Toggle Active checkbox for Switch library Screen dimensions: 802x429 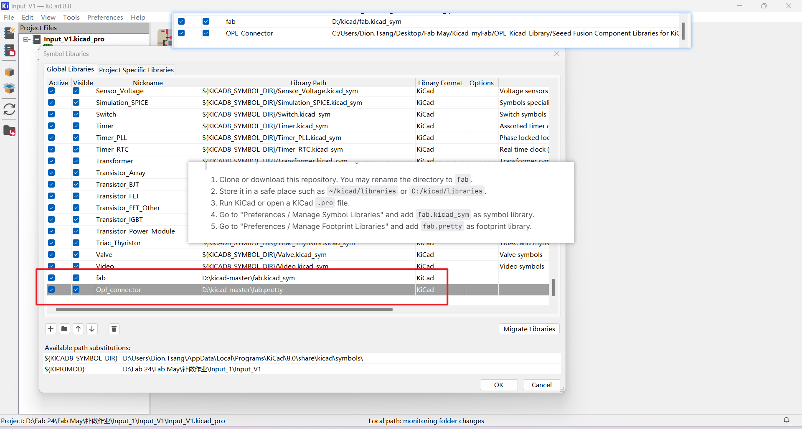tap(51, 114)
